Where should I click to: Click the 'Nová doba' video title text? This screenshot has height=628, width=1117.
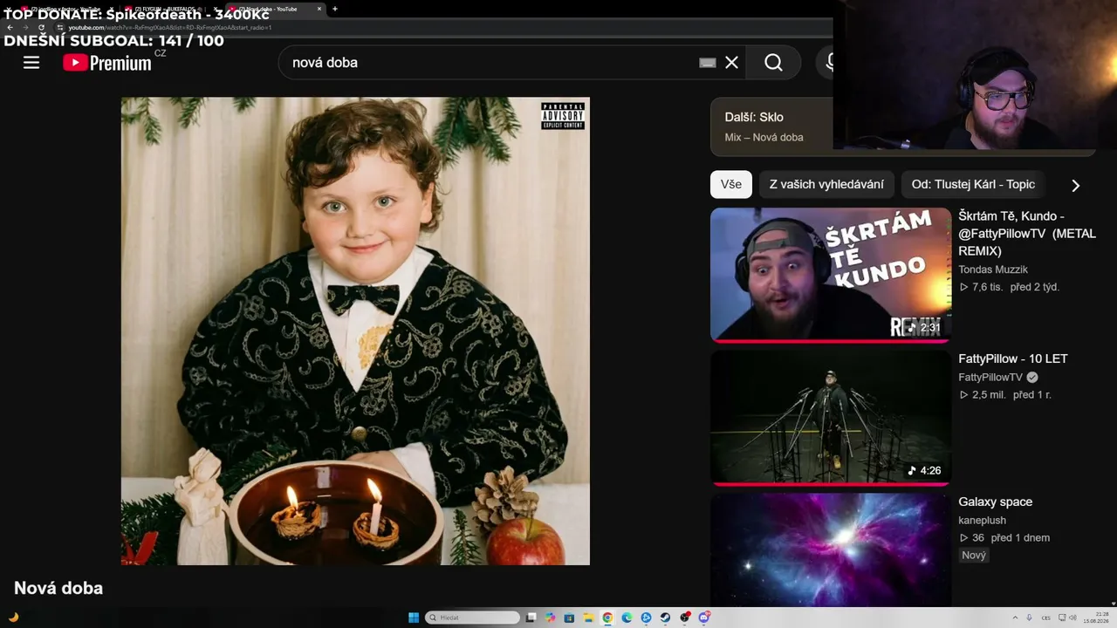click(58, 588)
